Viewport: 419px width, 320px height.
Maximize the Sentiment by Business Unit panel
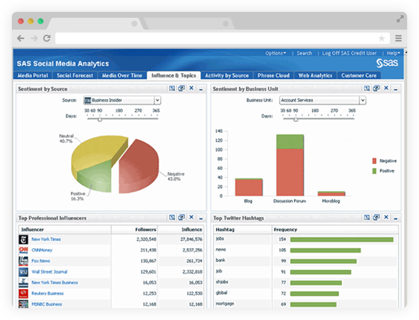click(367, 88)
